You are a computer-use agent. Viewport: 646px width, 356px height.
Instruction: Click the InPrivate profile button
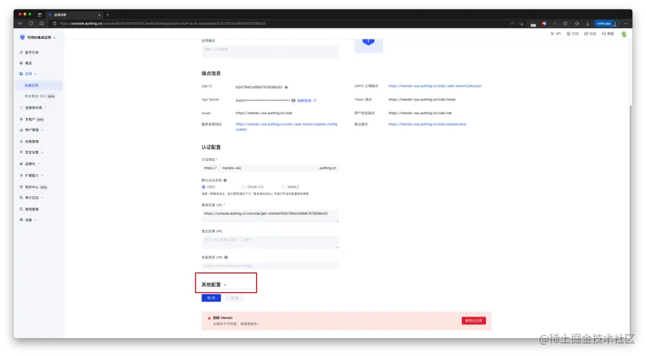tap(607, 23)
